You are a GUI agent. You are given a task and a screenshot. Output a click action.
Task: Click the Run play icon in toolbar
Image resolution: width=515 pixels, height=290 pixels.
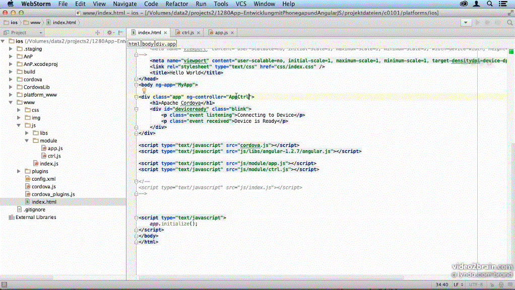(477, 23)
